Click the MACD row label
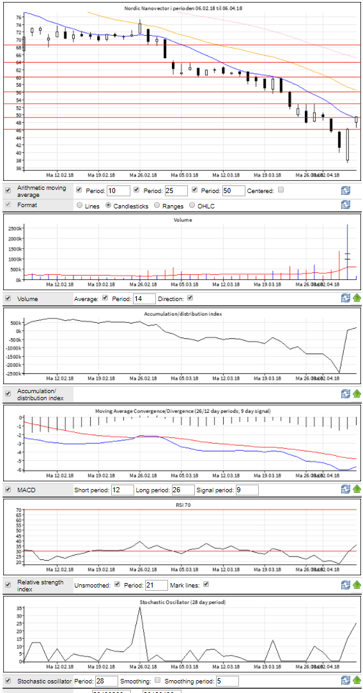Screen dimensions: 363x693 [x=26, y=489]
